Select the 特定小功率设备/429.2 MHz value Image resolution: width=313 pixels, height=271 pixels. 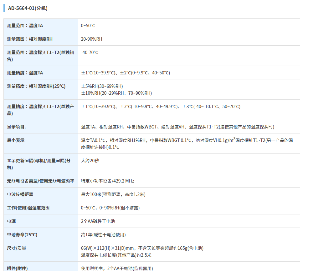pos(108,181)
